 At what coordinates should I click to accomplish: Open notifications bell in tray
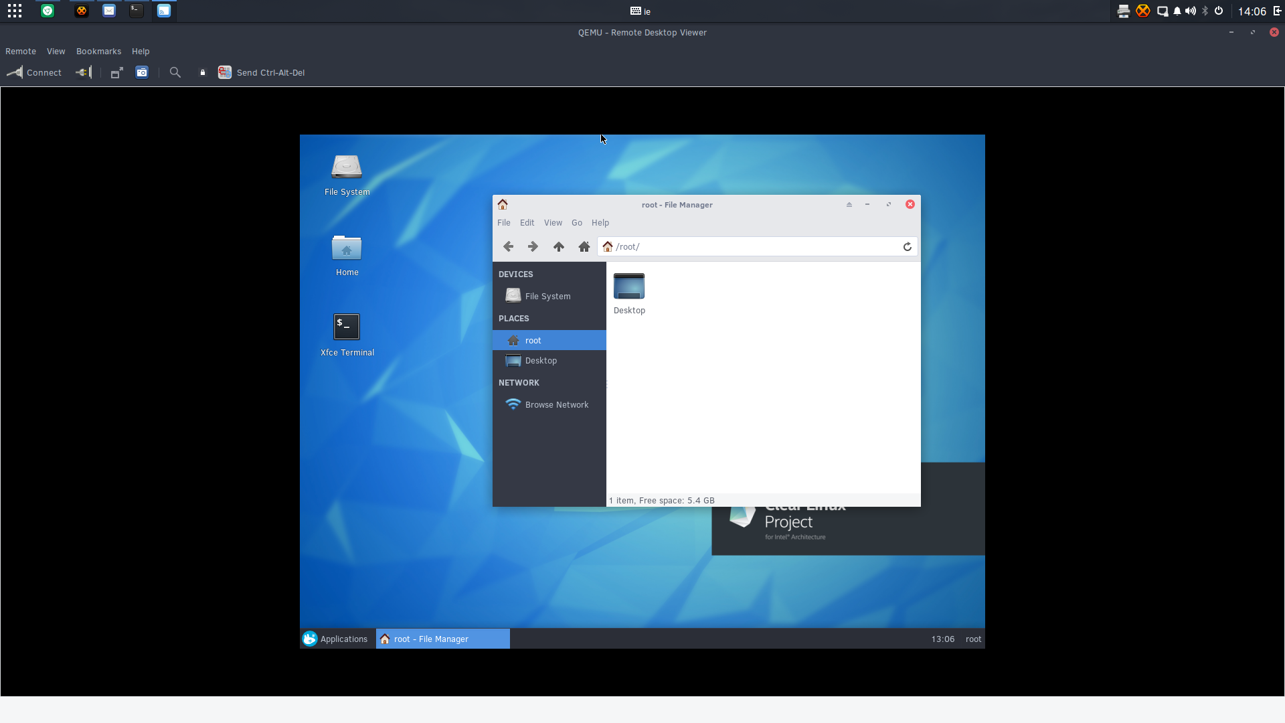click(1177, 11)
